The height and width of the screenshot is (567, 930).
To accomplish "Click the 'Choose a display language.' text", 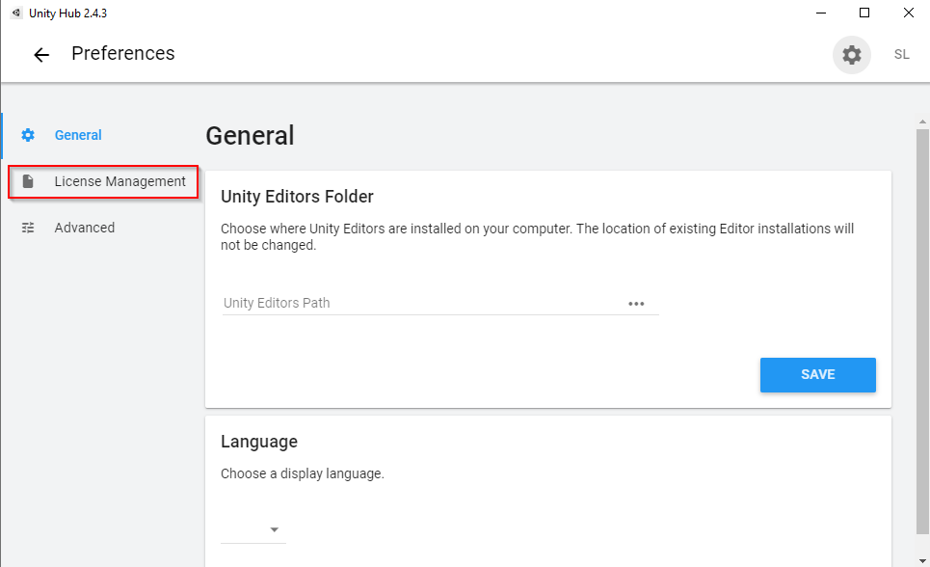I will coord(303,473).
